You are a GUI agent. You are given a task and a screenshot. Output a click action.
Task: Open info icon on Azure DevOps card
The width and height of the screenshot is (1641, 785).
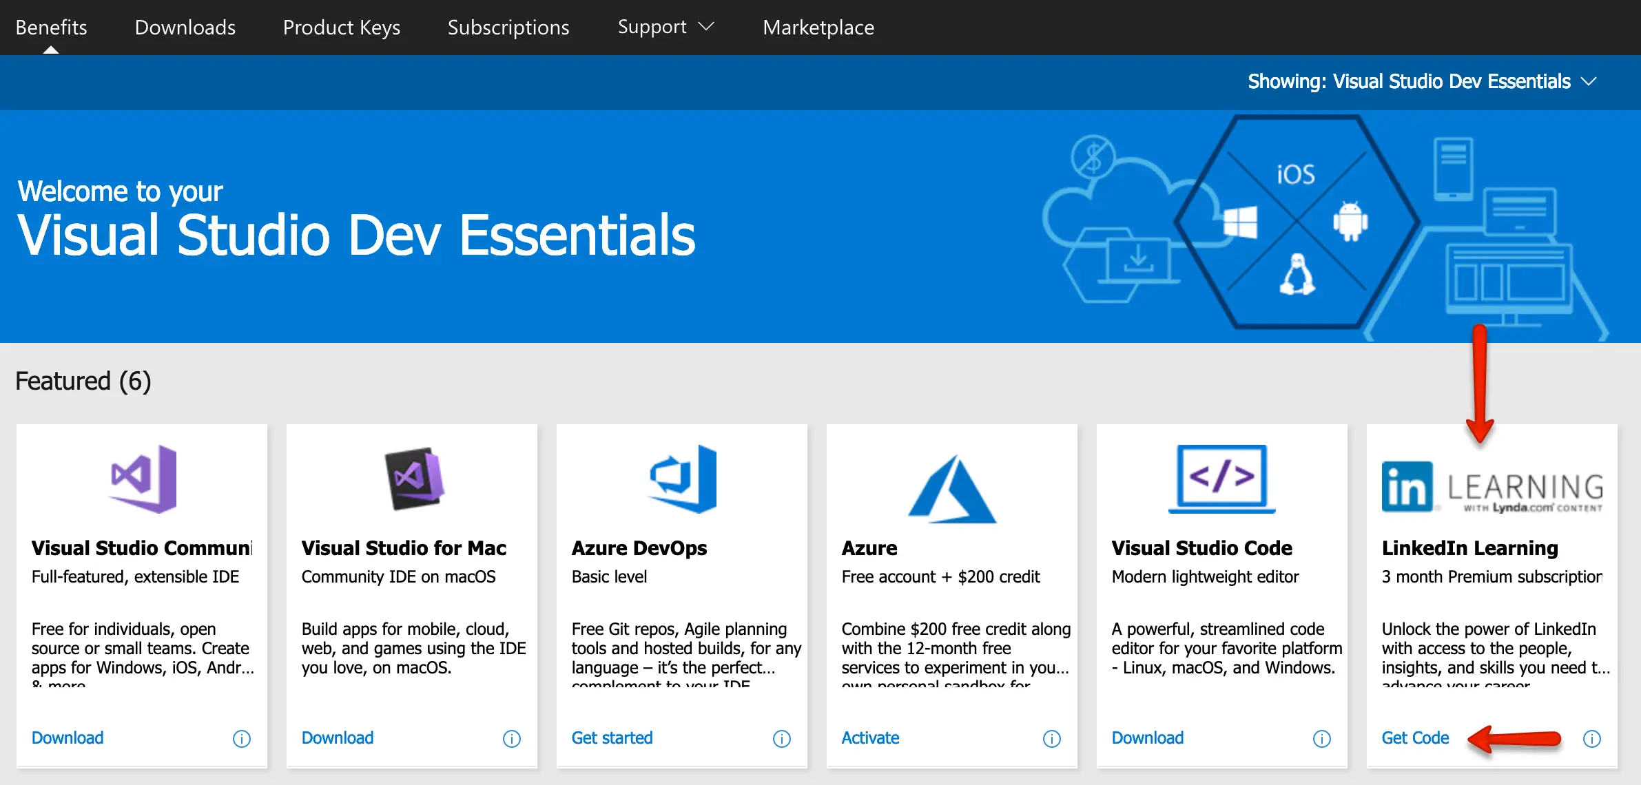[782, 739]
